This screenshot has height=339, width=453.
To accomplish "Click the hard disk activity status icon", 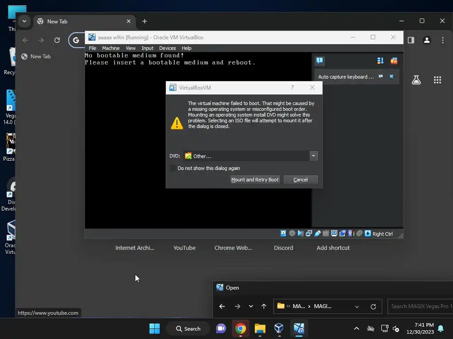I will 284,234.
